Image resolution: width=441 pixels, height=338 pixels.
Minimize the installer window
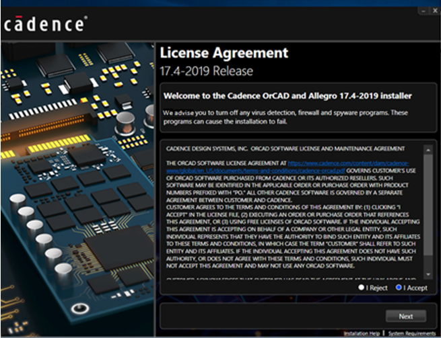tap(423, 11)
